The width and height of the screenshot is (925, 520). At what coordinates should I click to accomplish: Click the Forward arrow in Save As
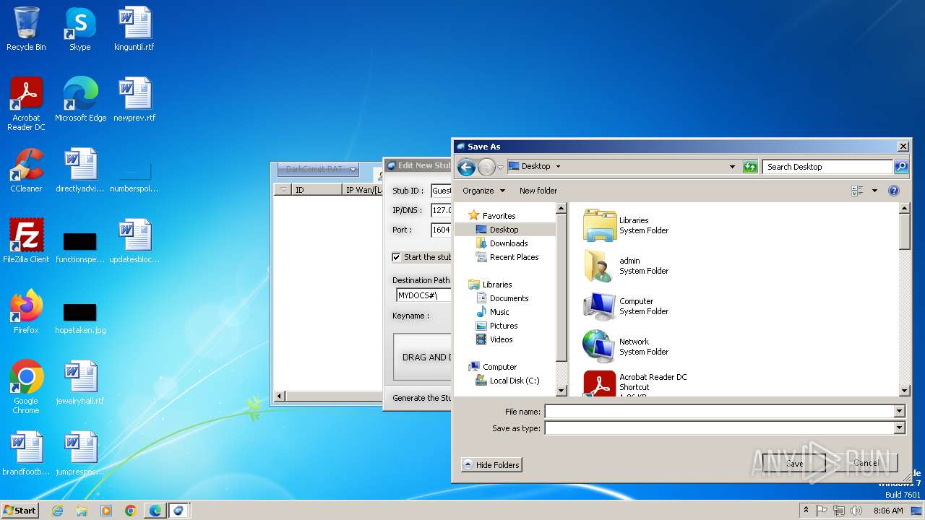pyautogui.click(x=486, y=168)
